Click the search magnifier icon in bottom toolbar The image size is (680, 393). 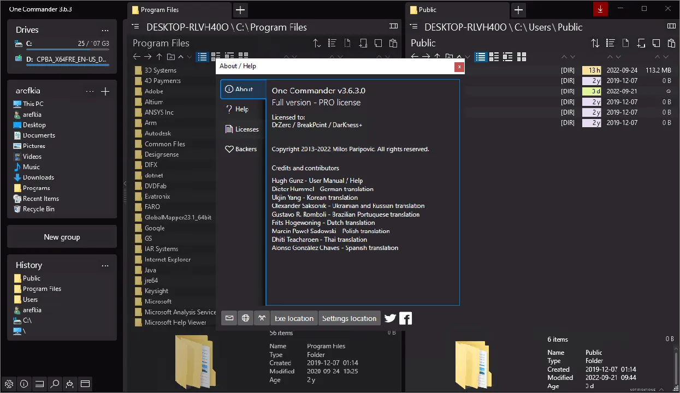55,384
